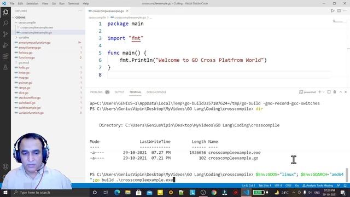Open the Edit menu
This screenshot has height=197, width=350.
20,3
